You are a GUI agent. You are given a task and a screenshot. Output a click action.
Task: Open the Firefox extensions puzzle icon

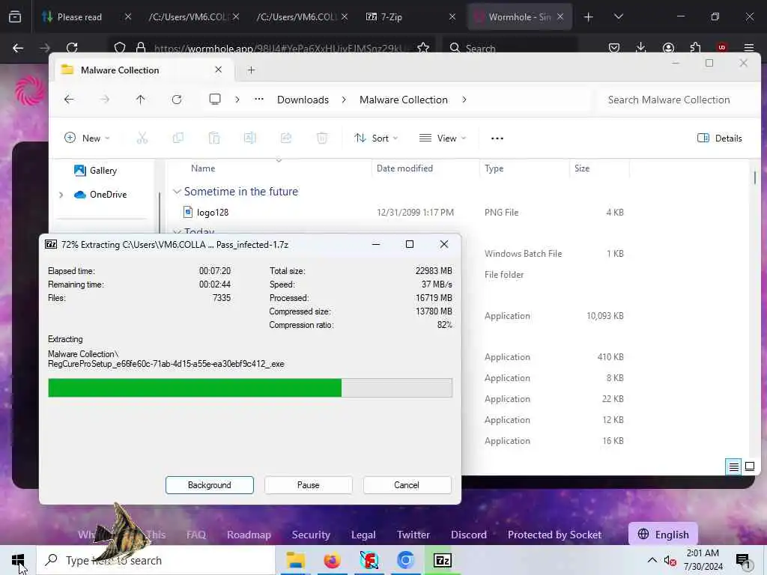(695, 48)
